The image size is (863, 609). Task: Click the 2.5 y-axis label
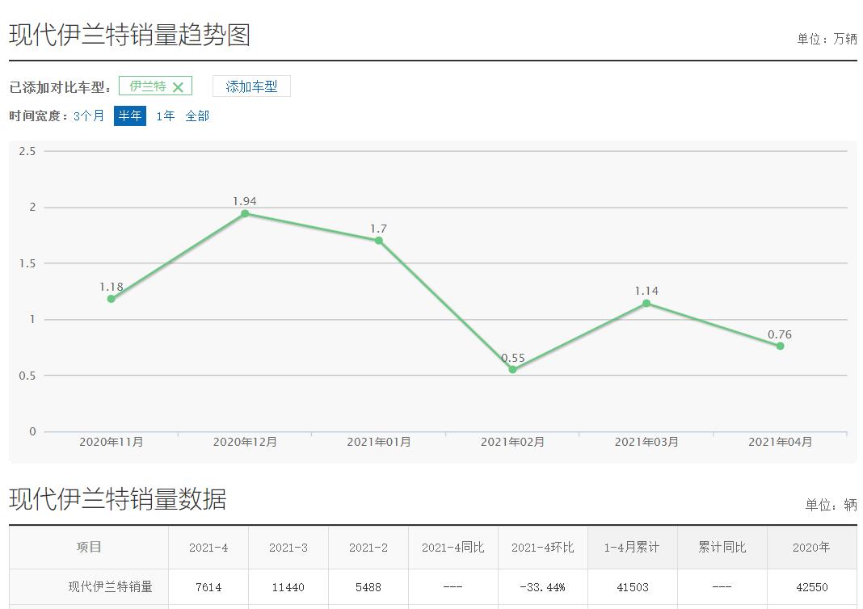[27, 151]
